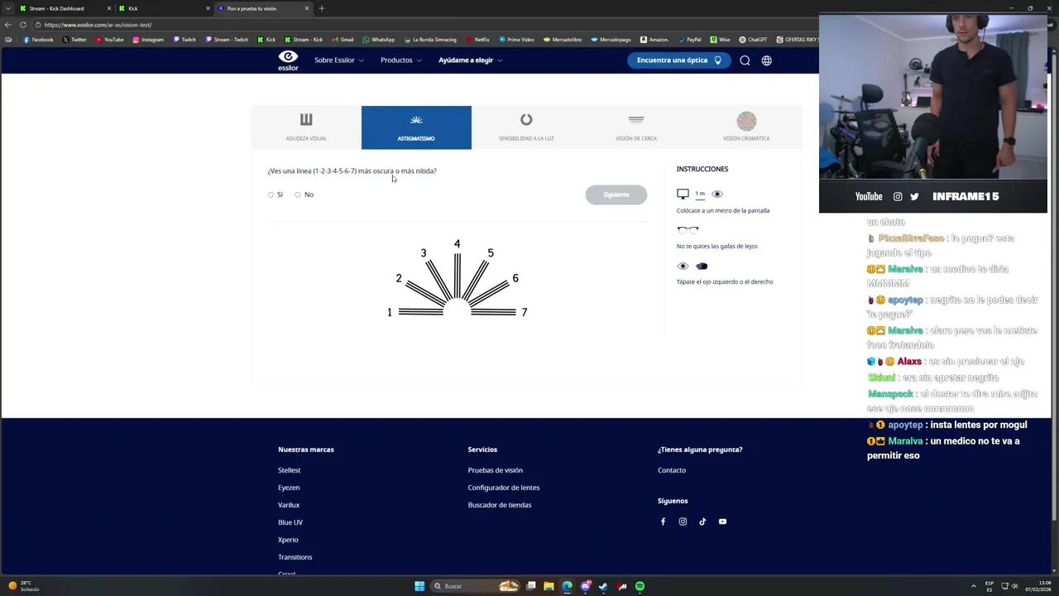Open Steam from taskbar
The width and height of the screenshot is (1059, 596).
pyautogui.click(x=603, y=586)
